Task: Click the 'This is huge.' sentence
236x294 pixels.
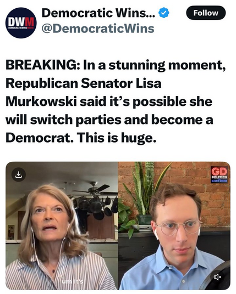Action: point(117,138)
